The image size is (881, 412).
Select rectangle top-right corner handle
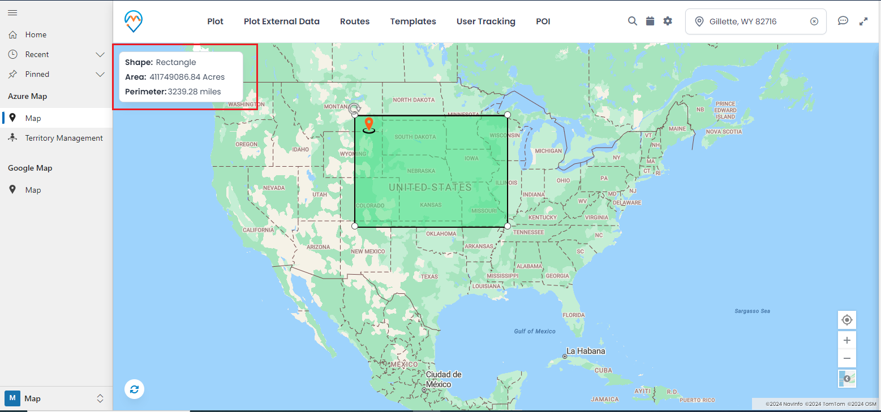click(x=508, y=115)
